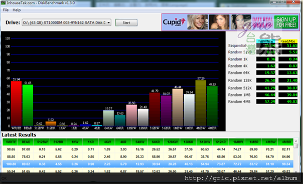Click the 4KW column header in results table

coord(107,142)
